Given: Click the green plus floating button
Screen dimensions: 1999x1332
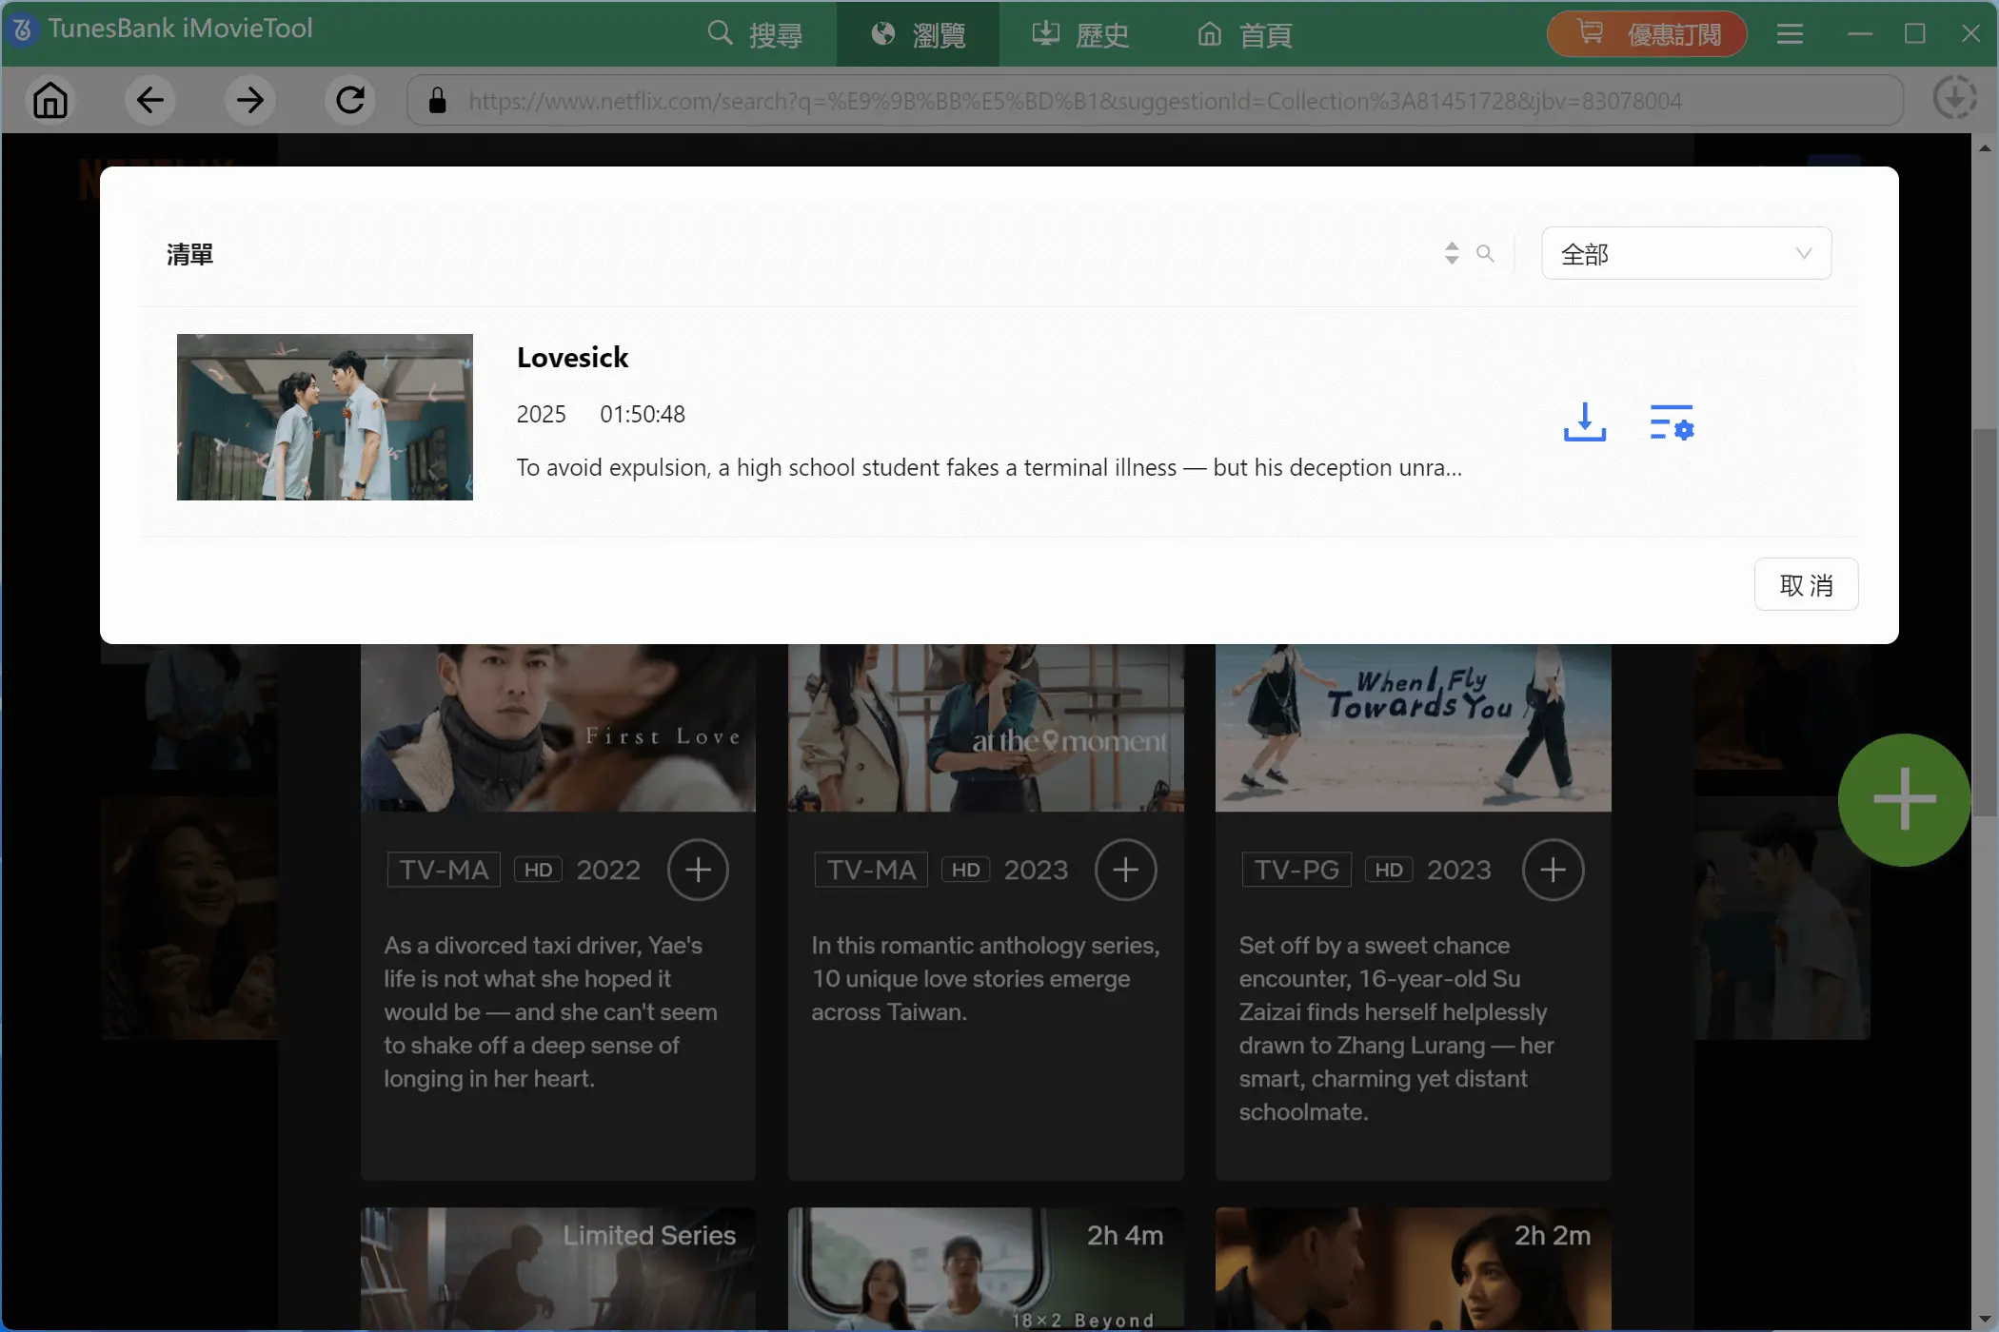Looking at the screenshot, I should (1903, 800).
